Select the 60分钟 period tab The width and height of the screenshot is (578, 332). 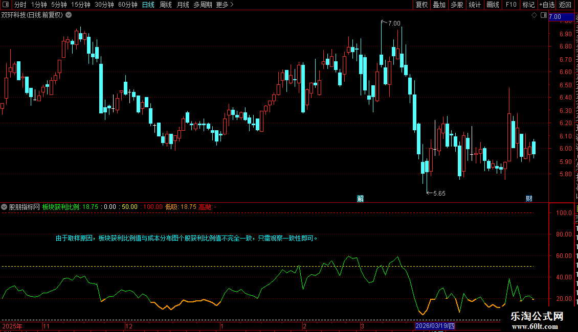coord(127,5)
